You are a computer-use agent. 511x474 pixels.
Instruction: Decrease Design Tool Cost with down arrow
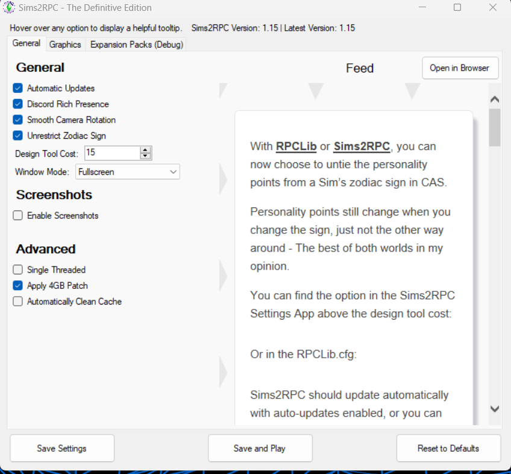145,156
